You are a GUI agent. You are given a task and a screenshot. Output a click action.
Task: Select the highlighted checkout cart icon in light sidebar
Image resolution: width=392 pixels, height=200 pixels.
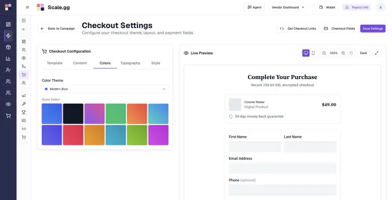[x=24, y=74]
